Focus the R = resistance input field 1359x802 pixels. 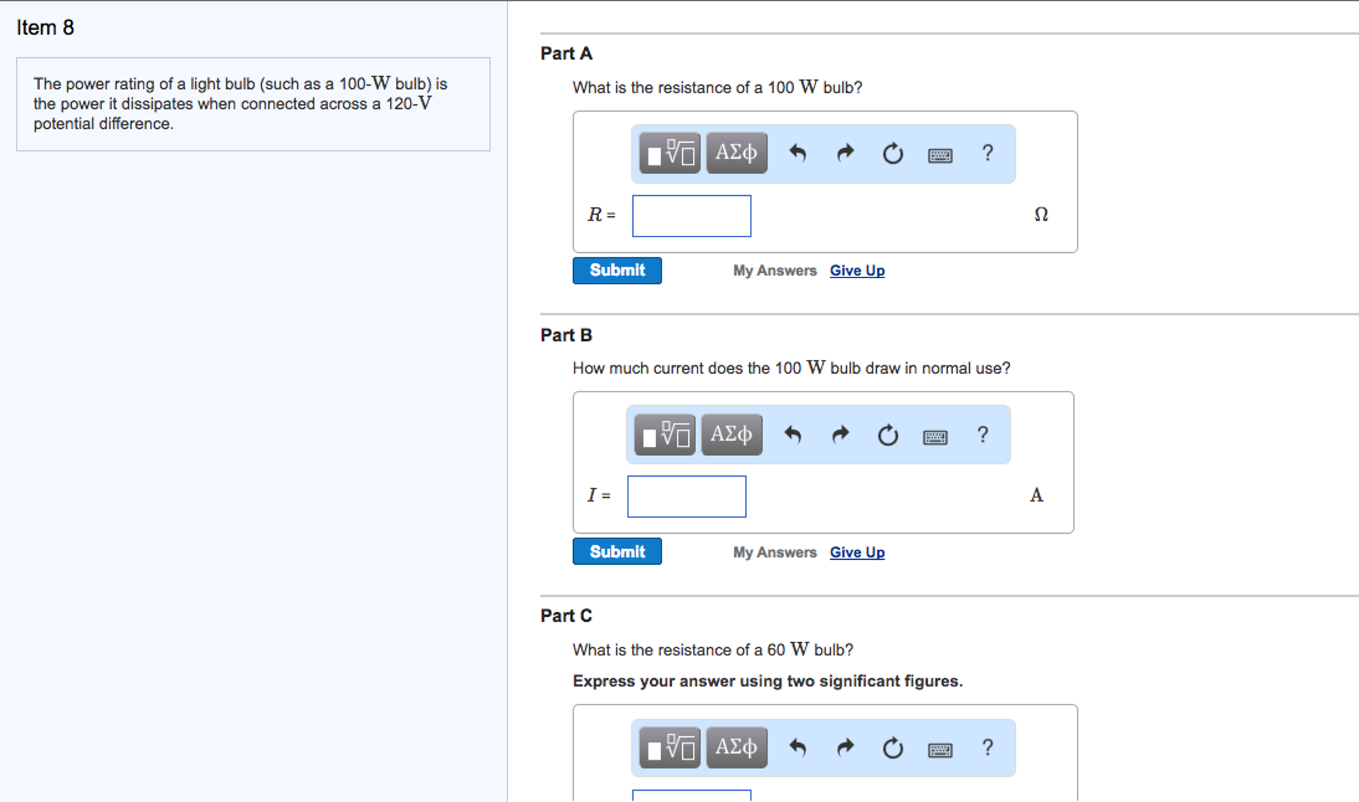tap(691, 216)
